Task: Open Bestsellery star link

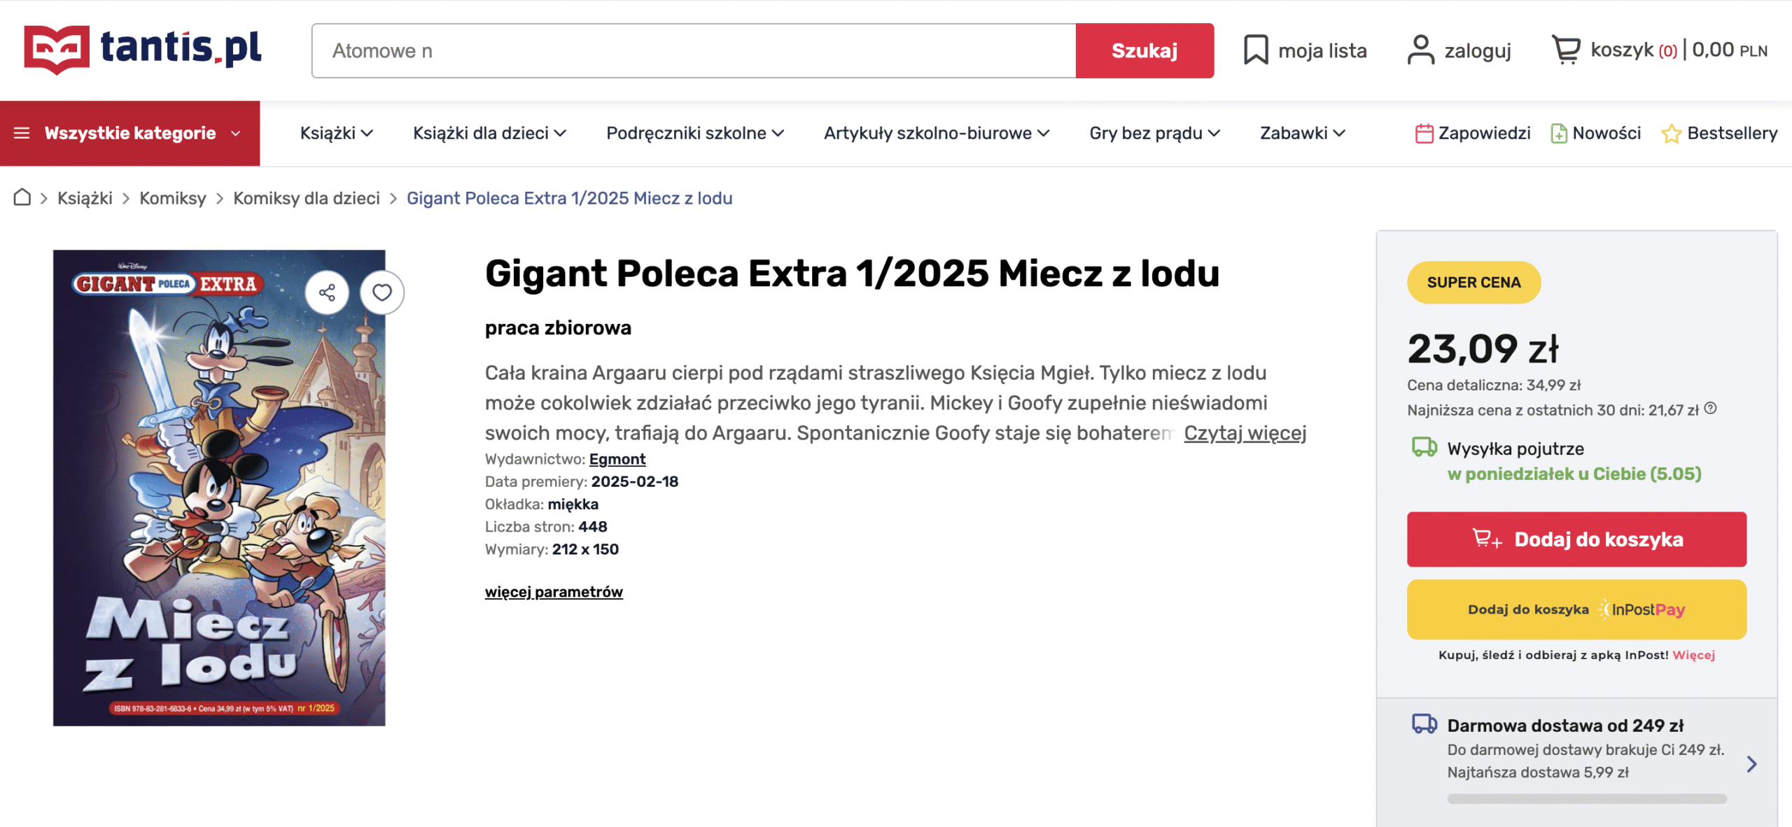Action: 1719,133
